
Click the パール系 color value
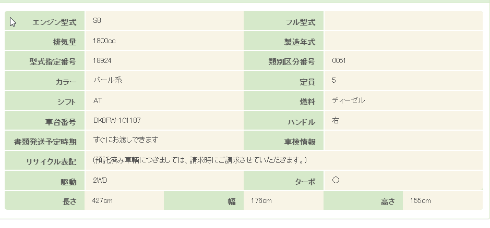pos(107,81)
